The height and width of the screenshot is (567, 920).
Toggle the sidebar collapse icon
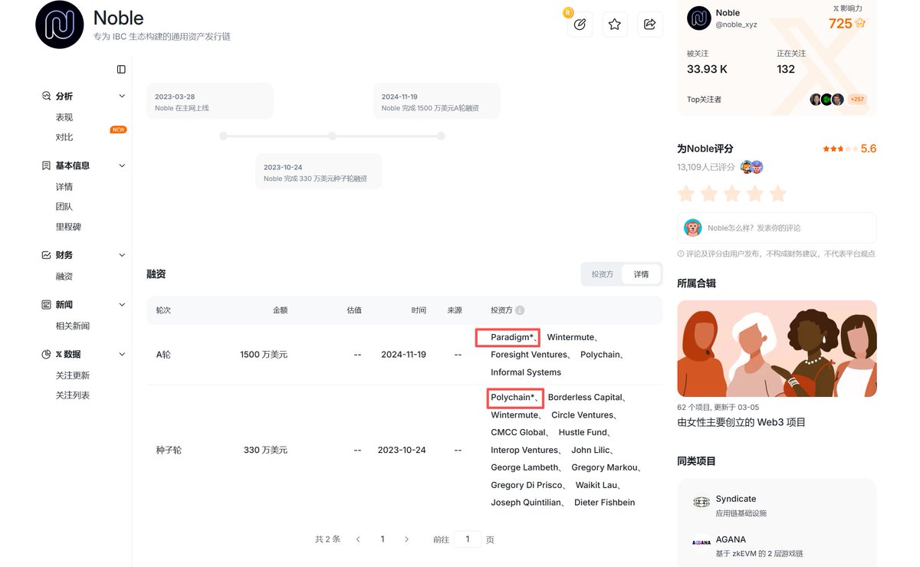121,69
